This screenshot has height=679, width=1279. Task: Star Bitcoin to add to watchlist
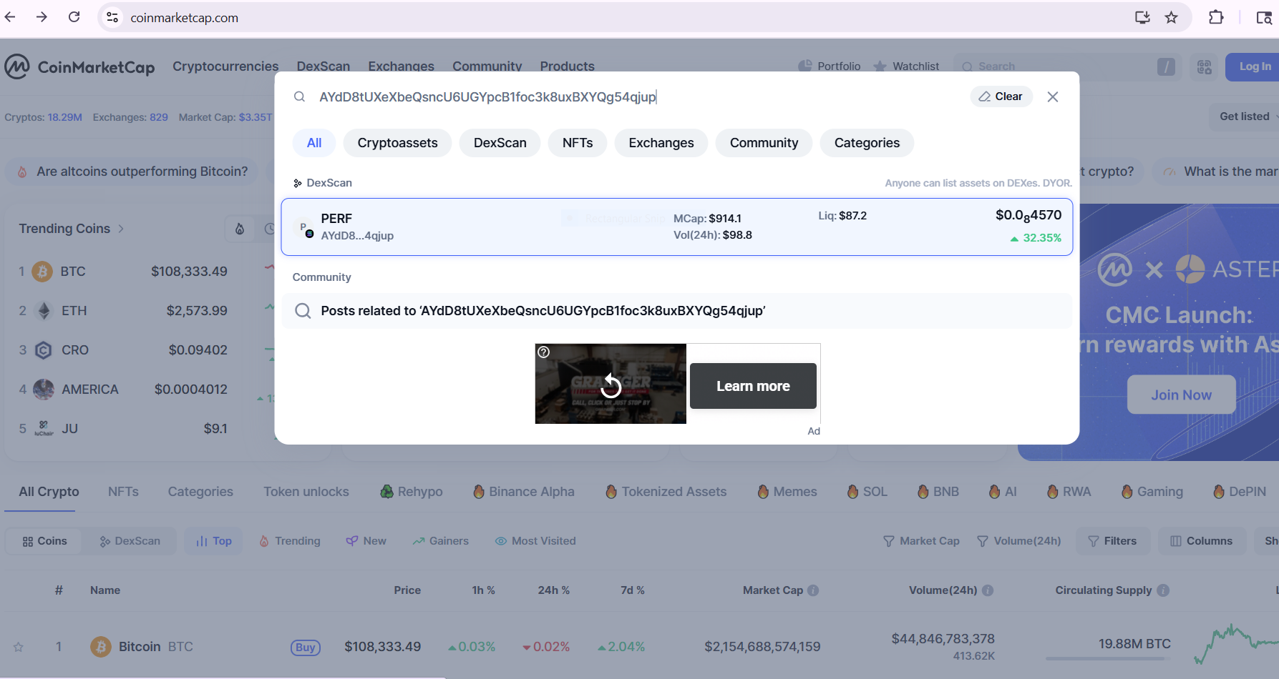click(19, 647)
